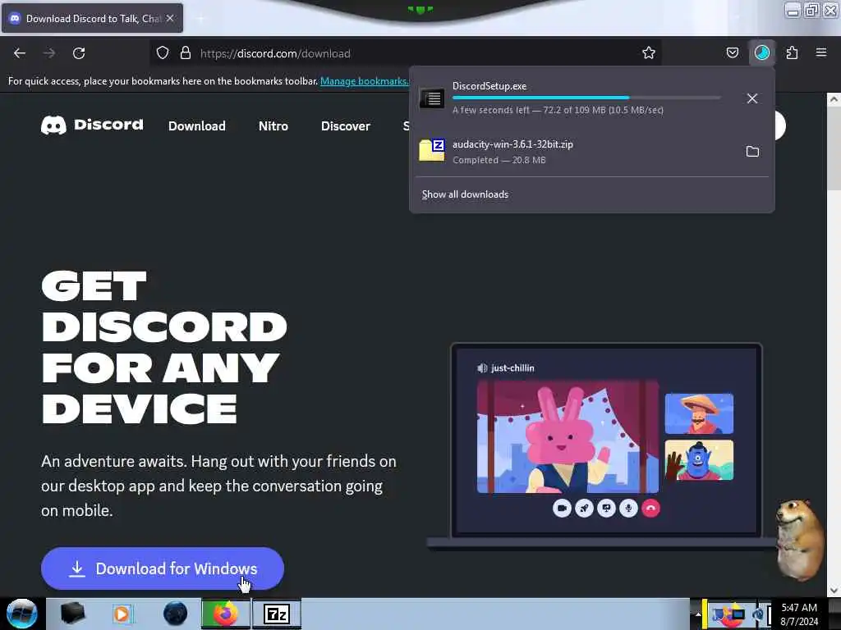Click the taskbar clock showing 5:47 AM

point(799,614)
